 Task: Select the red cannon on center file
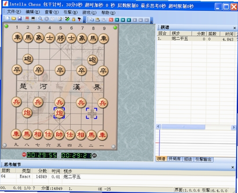tap(59, 113)
